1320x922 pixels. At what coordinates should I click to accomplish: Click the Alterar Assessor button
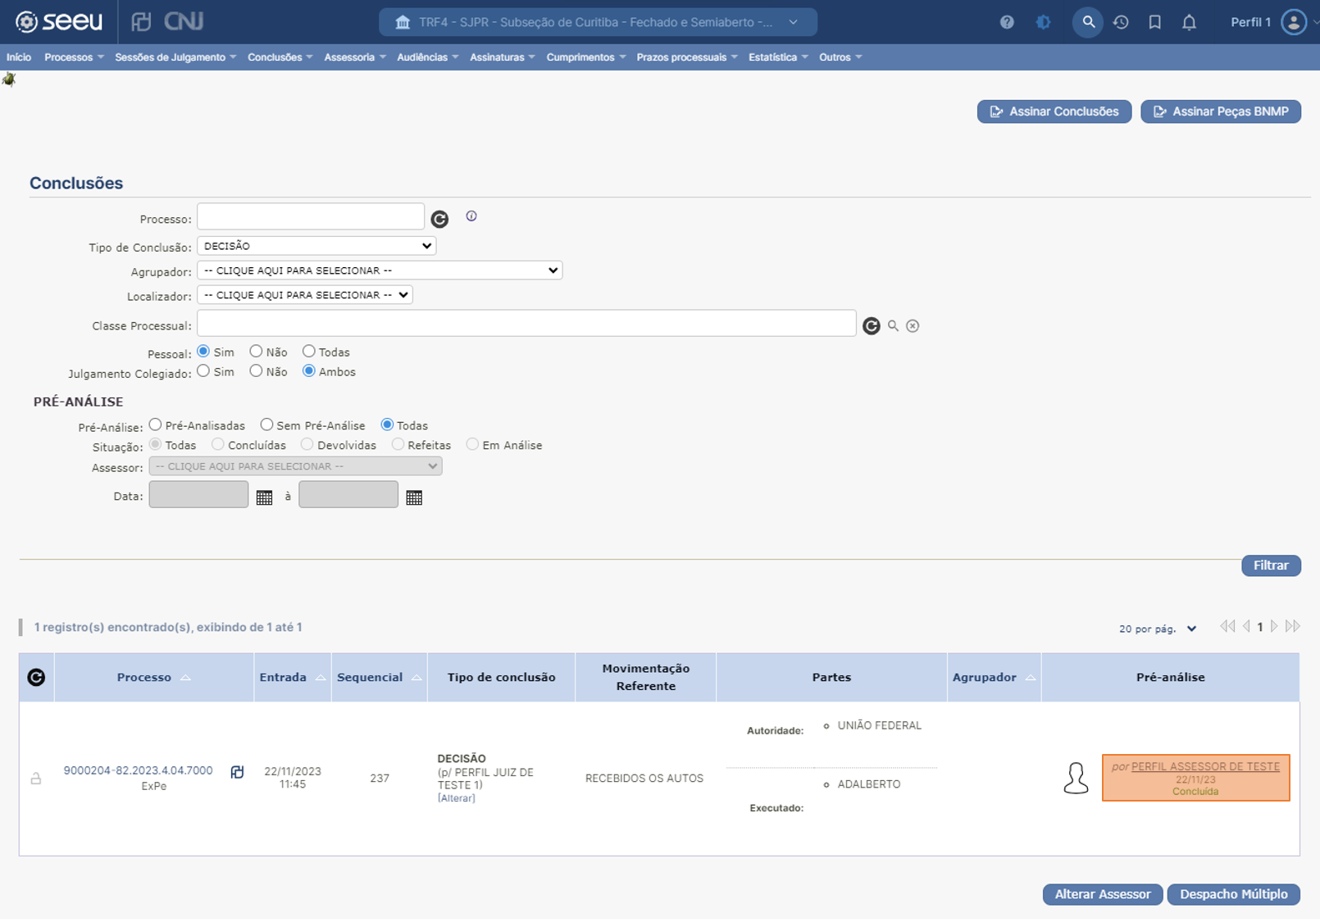(1102, 894)
